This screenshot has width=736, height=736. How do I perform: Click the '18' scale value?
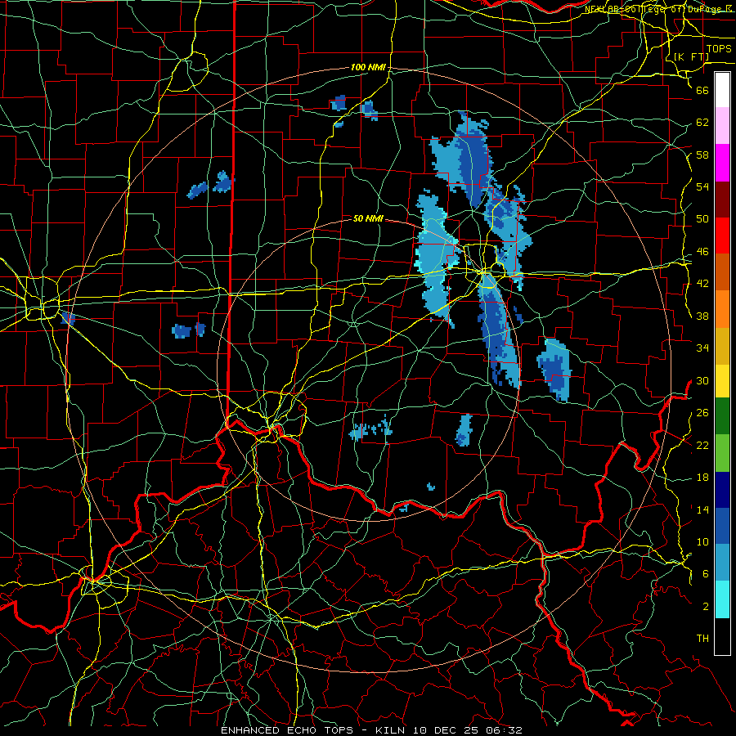point(702,478)
